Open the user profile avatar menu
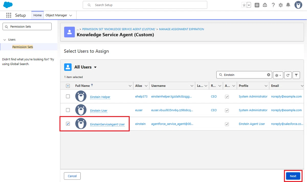 tap(298, 5)
